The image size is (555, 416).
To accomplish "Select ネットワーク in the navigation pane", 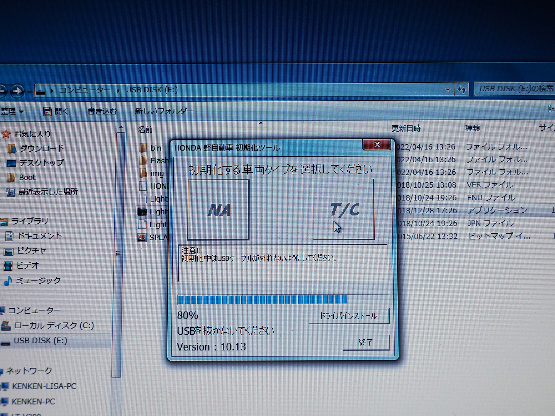I will click(29, 371).
